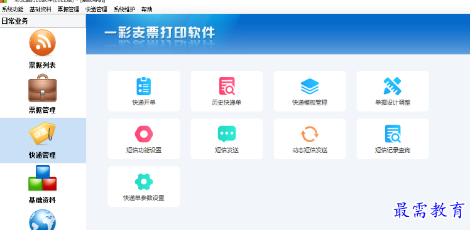Open the 快递开单 clipboard icon
This screenshot has width=470, height=230.
coord(144,86)
